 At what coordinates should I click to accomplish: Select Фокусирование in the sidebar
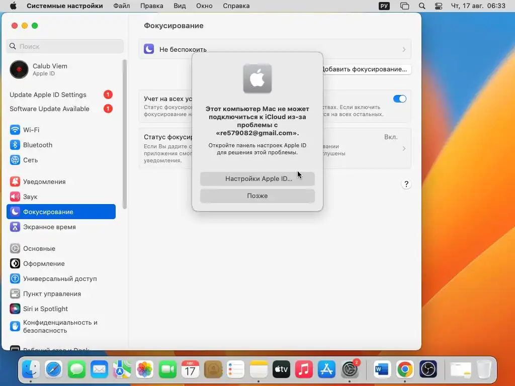tap(61, 212)
